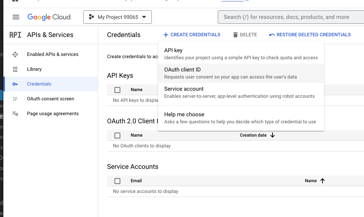The width and height of the screenshot is (364, 217).
Task: Click the Library icon in sidebar
Action: [x=15, y=69]
